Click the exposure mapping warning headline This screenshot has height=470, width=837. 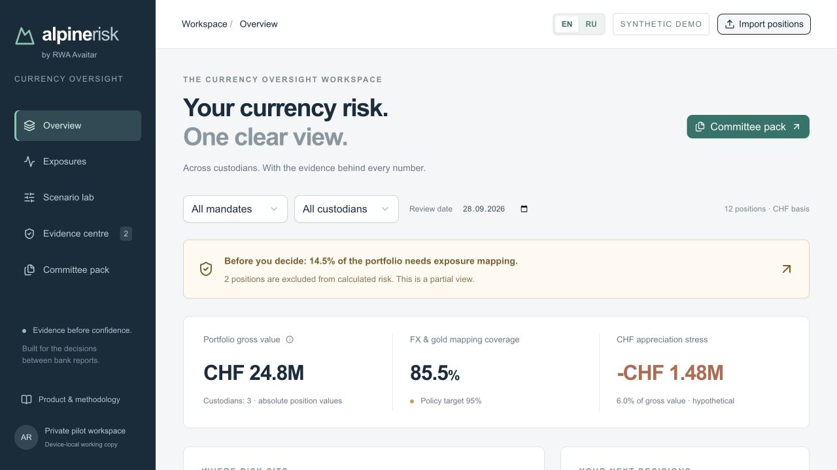371,261
